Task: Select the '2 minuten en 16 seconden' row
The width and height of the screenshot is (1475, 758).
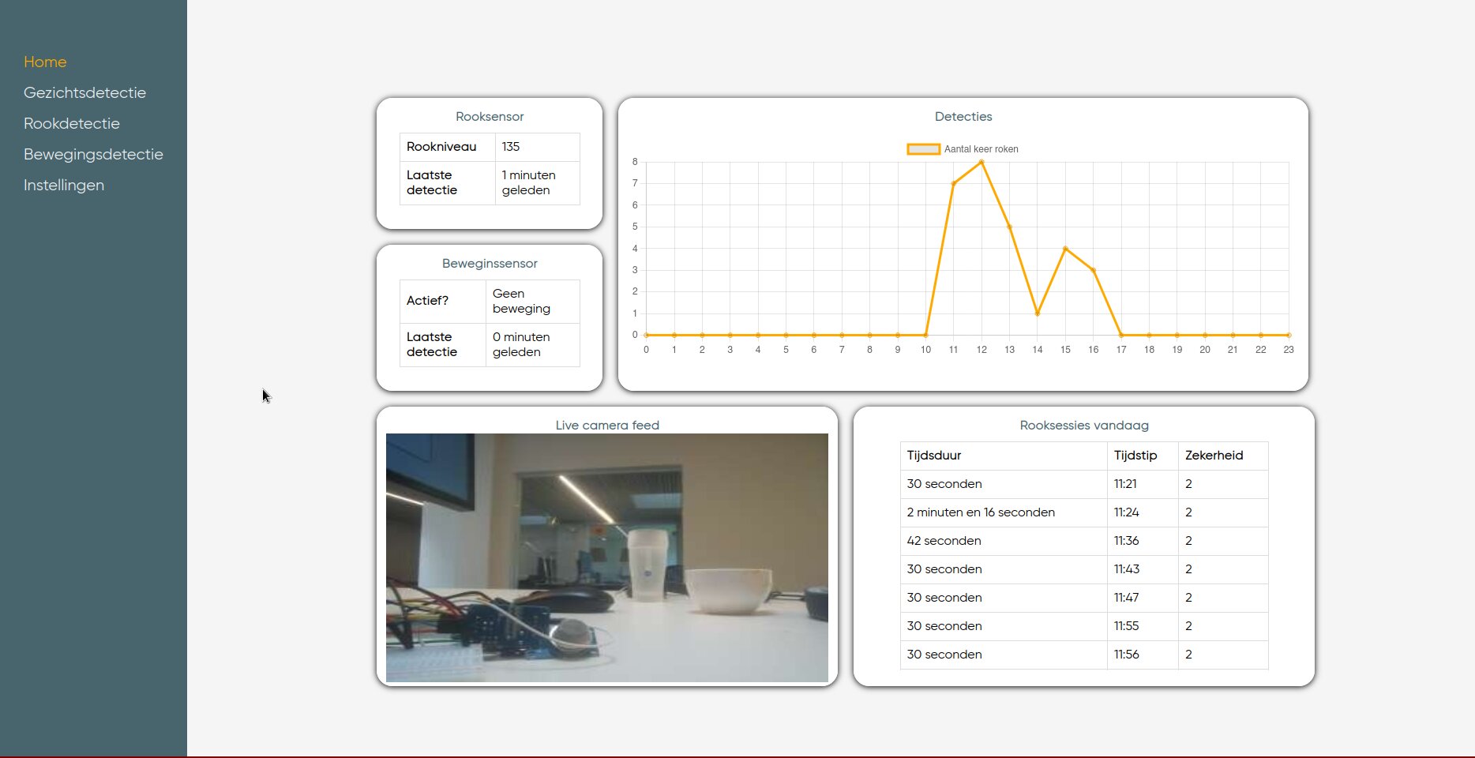Action: [1083, 512]
